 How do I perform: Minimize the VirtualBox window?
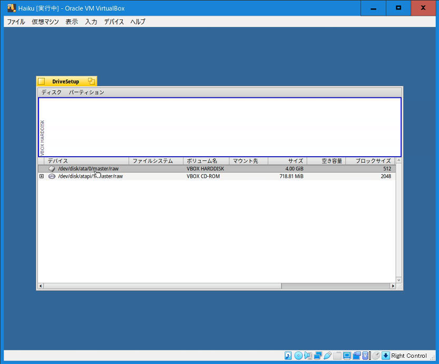tap(373, 8)
